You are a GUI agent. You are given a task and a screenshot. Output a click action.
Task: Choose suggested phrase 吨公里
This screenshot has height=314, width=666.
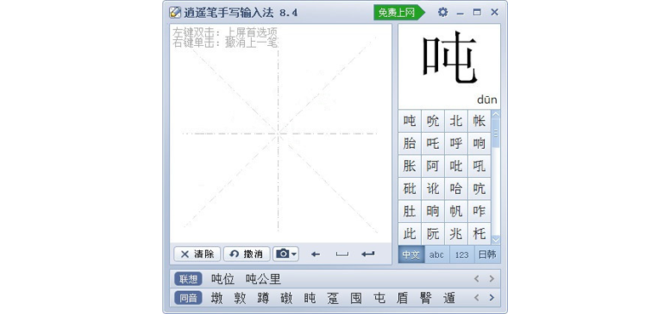(264, 279)
